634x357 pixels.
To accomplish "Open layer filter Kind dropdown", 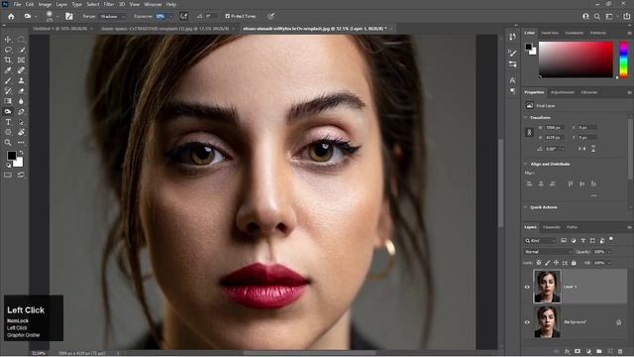I will [x=541, y=240].
